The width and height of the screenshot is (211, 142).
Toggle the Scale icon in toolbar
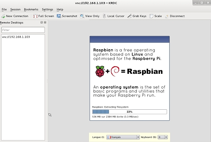coord(151,16)
